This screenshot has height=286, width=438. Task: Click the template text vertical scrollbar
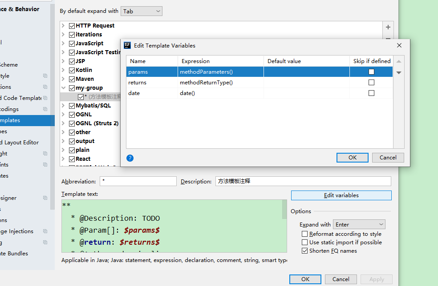(x=284, y=210)
